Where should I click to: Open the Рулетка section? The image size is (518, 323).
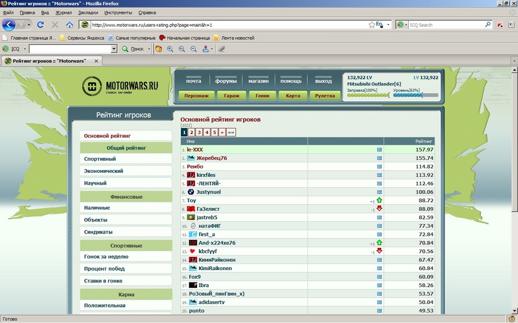point(325,96)
